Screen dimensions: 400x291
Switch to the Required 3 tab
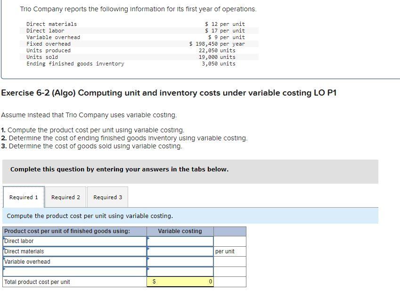tap(107, 197)
